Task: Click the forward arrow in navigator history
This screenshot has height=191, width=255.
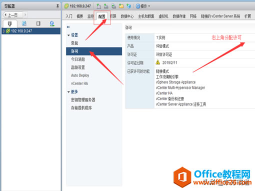Action: 25,15
